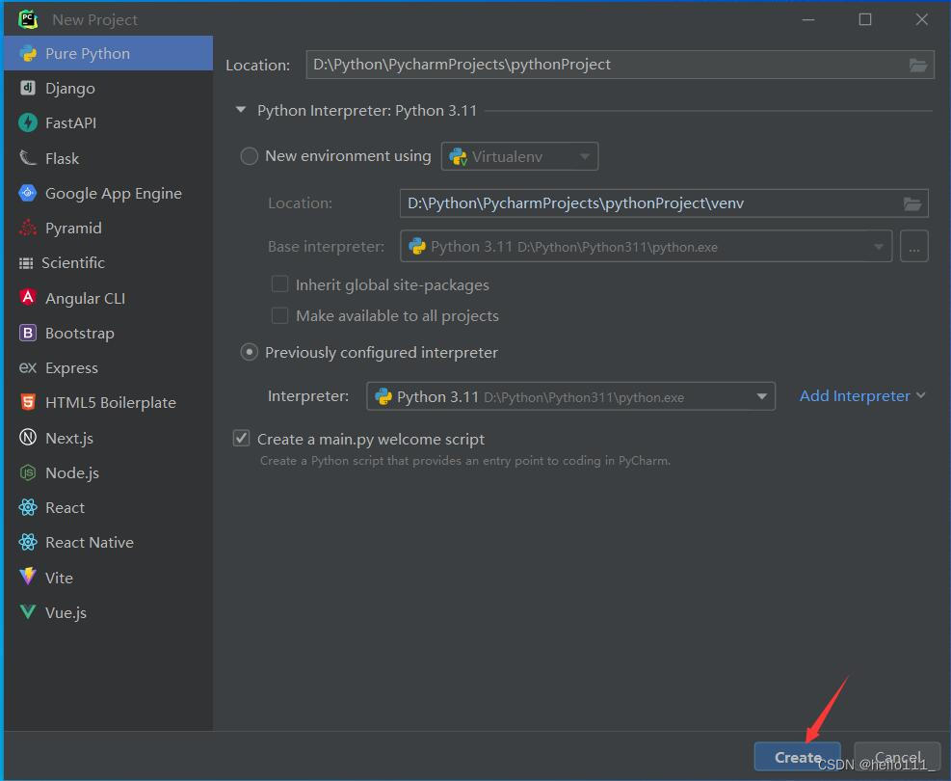Select New environment using radio button

click(250, 156)
